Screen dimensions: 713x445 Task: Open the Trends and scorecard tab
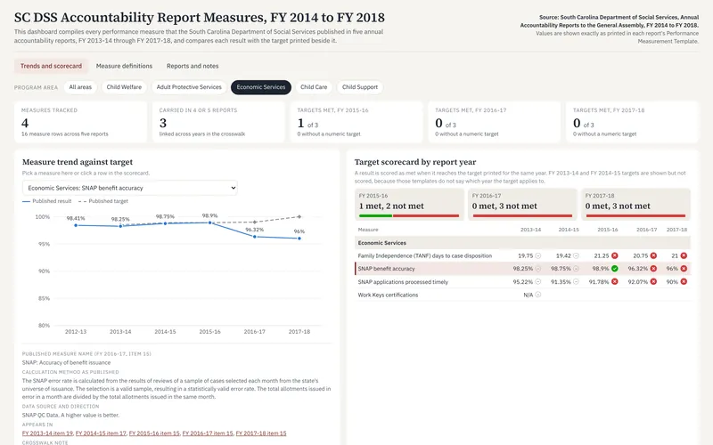tap(51, 66)
